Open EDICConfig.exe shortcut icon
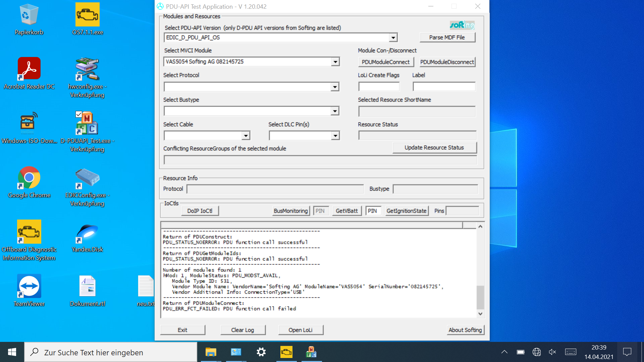Image resolution: width=644 pixels, height=362 pixels. [87, 186]
